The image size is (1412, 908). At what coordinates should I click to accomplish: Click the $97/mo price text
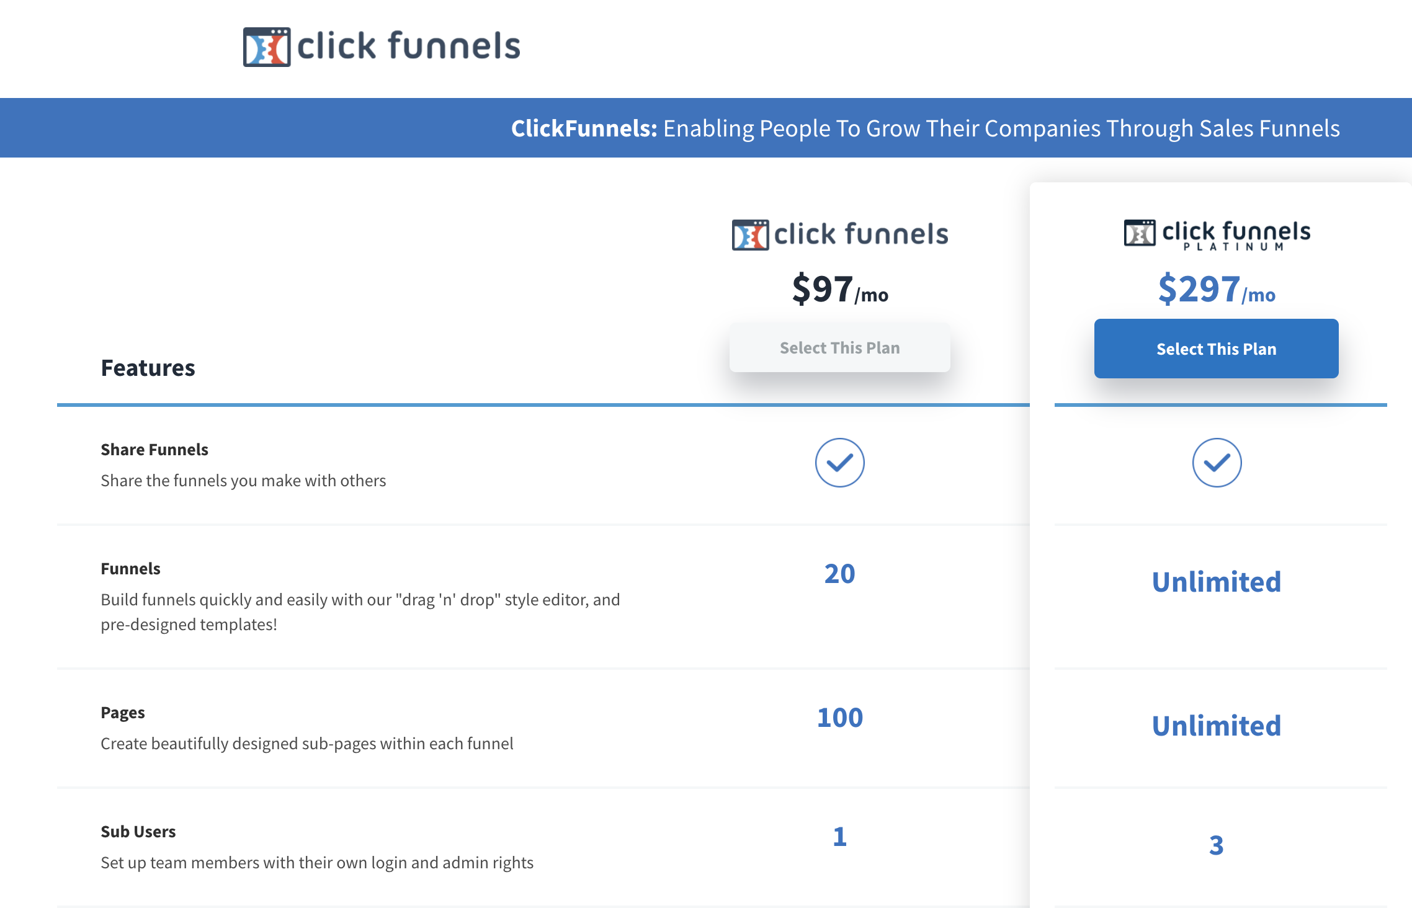click(x=839, y=290)
